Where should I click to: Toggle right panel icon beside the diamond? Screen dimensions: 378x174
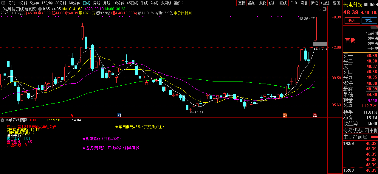[324, 9]
